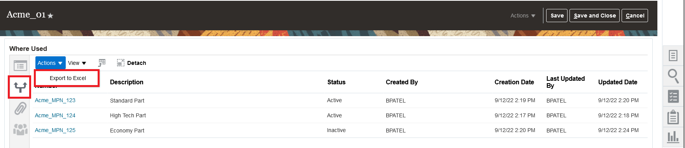Open the header Actions dropdown near Save

click(523, 16)
